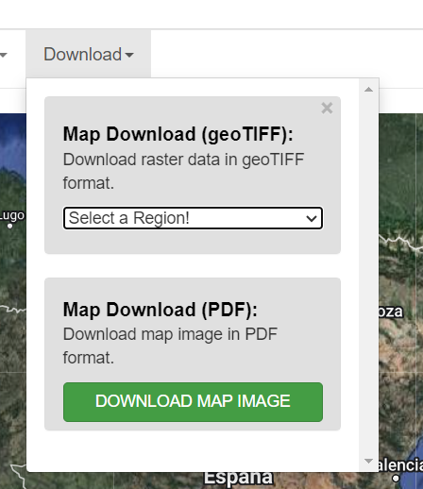
Task: Click the Map Download (PDF) heading
Action: [x=161, y=310]
